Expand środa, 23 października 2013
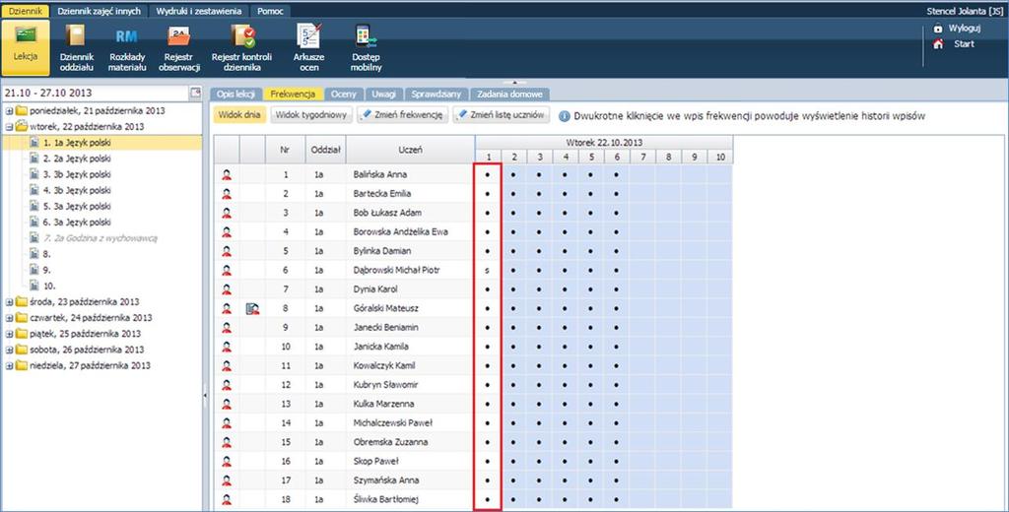 tap(9, 301)
